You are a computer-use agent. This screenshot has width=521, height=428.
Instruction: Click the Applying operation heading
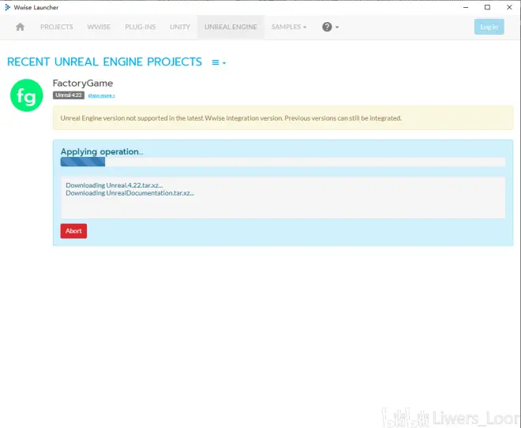coord(102,151)
